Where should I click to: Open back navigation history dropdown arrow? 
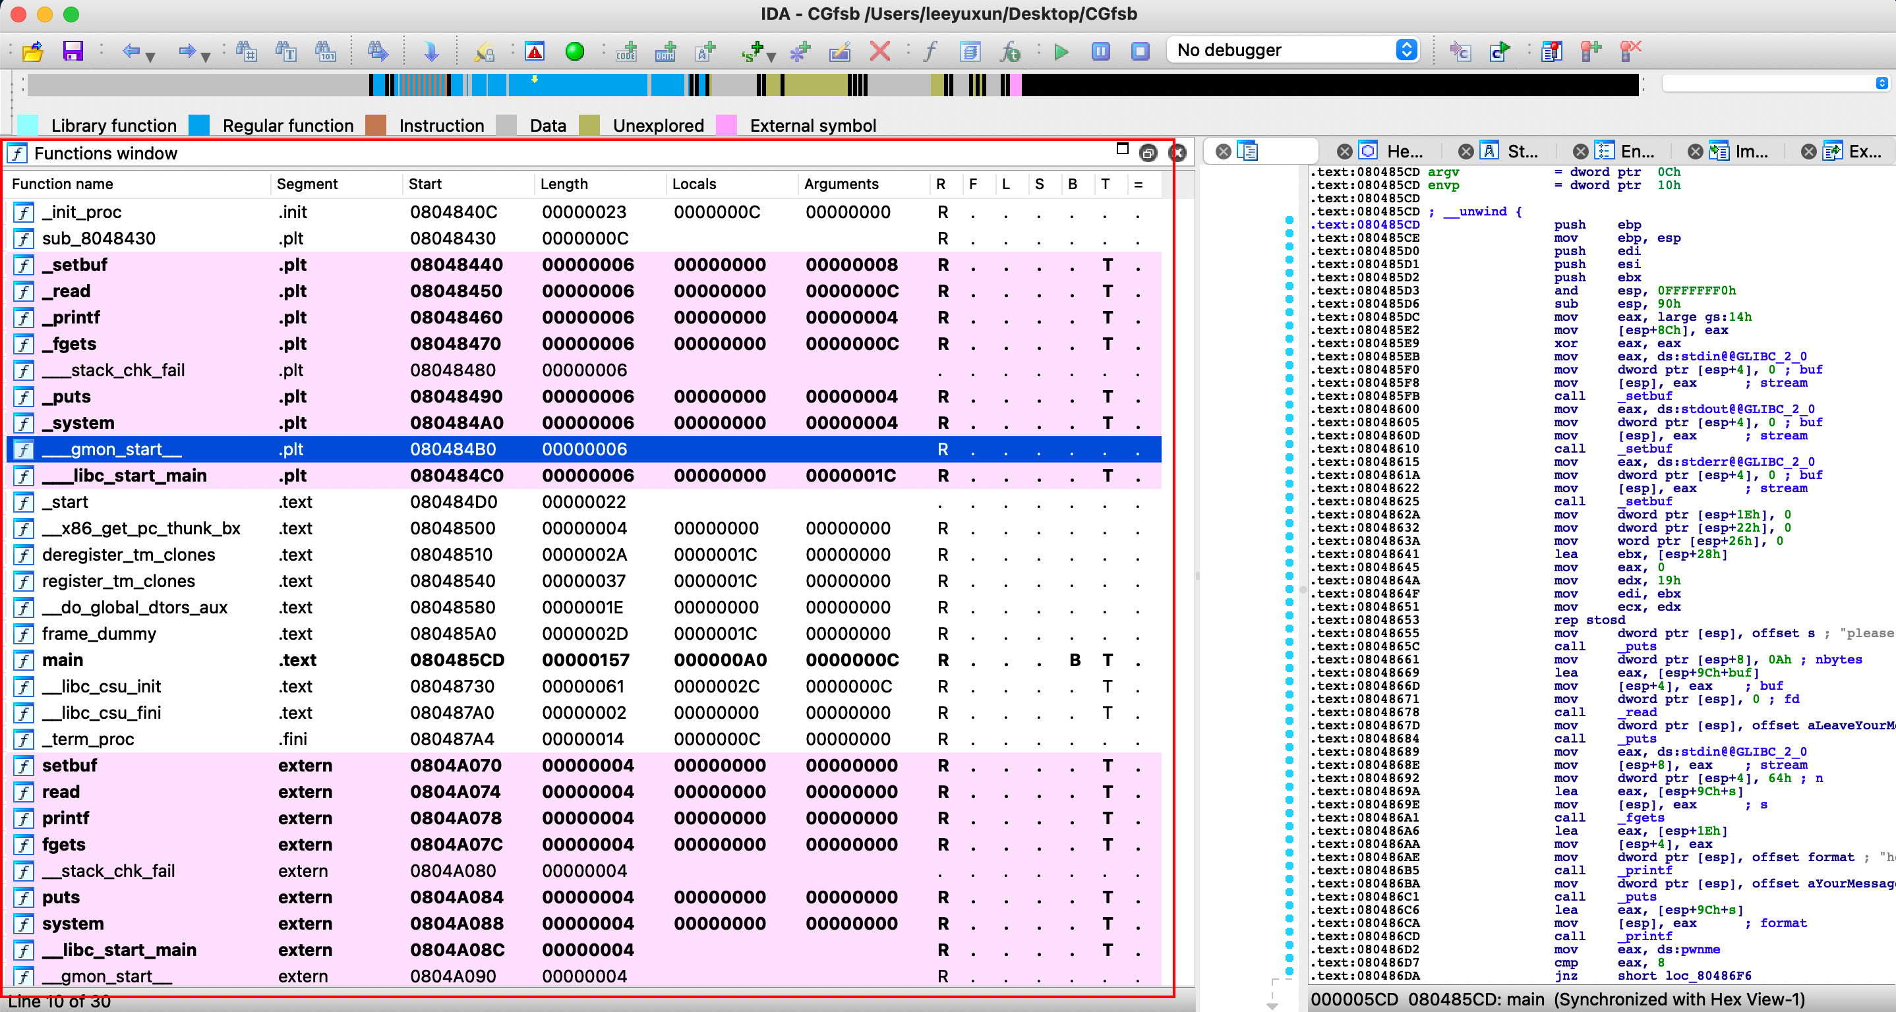coord(151,56)
